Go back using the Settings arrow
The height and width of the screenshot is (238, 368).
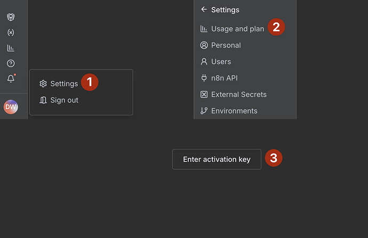point(204,10)
